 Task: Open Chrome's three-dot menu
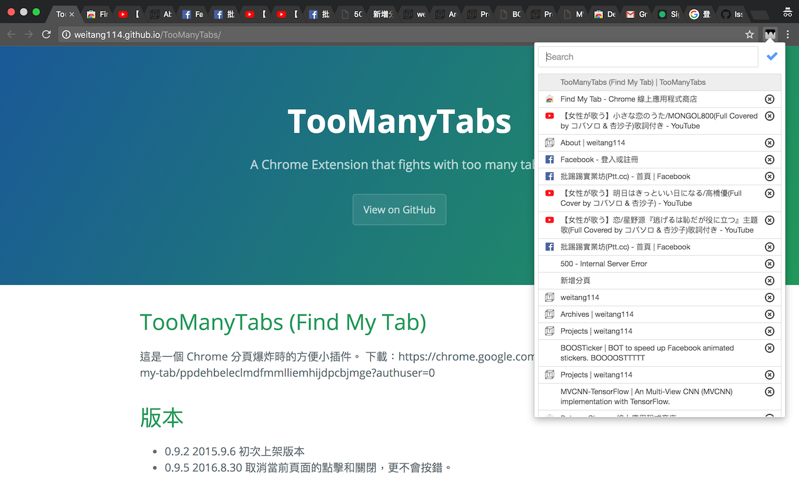click(x=788, y=34)
